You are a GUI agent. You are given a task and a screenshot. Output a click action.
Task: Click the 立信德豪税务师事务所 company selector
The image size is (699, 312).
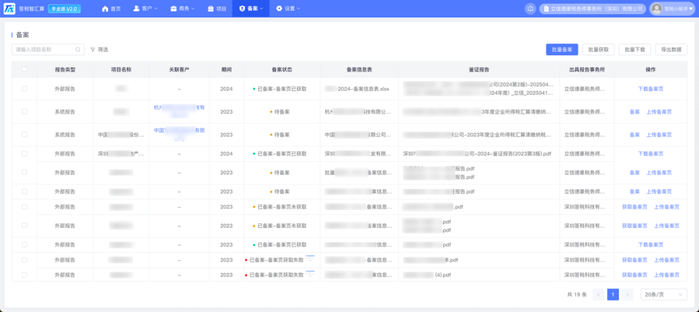[593, 8]
